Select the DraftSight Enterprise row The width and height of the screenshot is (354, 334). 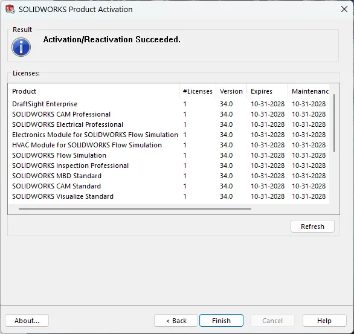pos(169,104)
